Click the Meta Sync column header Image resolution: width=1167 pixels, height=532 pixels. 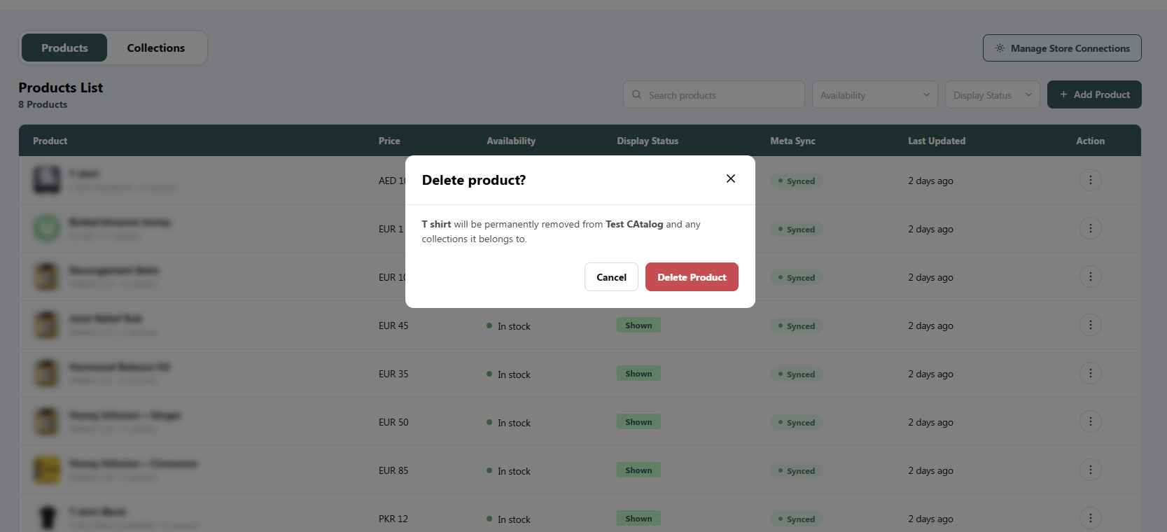point(792,141)
